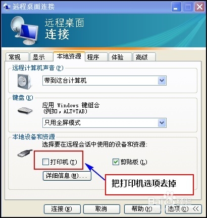Uncheck the 剪贴板 checkbox

(x=116, y=162)
